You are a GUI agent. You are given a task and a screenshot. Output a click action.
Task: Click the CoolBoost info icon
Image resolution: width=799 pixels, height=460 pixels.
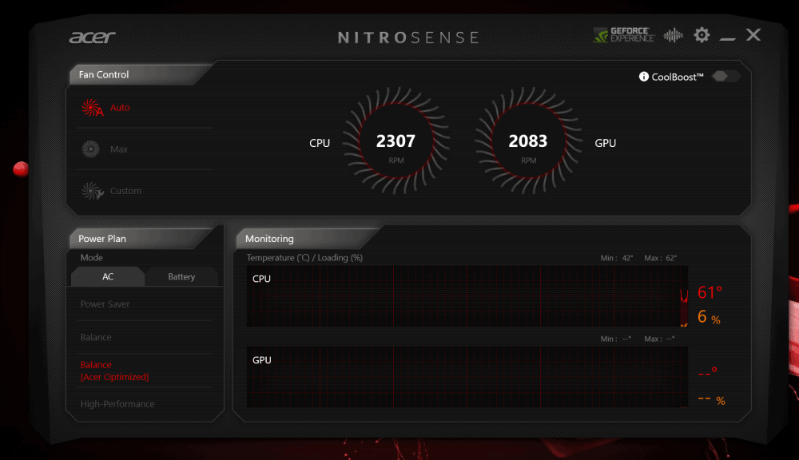(644, 77)
